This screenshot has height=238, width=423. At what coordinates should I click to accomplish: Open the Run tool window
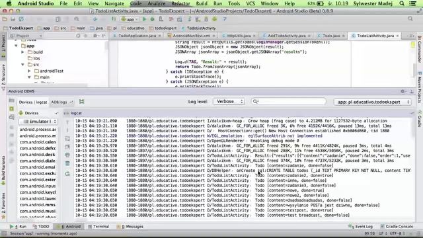coord(18,226)
